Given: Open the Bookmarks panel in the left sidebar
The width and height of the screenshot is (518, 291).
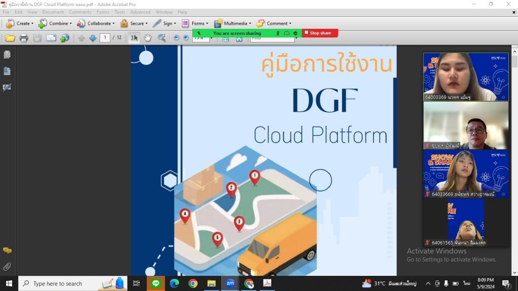Looking at the screenshot, I should point(7,71).
